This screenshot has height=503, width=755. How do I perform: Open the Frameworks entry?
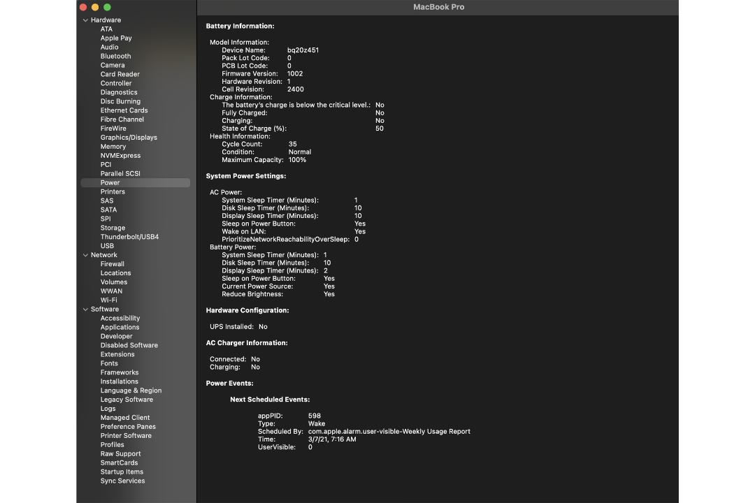(x=120, y=372)
